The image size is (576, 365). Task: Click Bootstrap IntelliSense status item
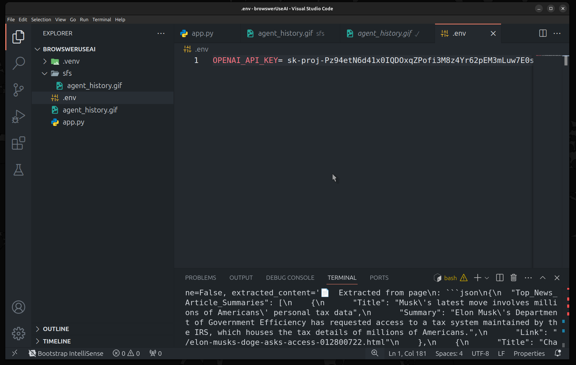tap(66, 353)
